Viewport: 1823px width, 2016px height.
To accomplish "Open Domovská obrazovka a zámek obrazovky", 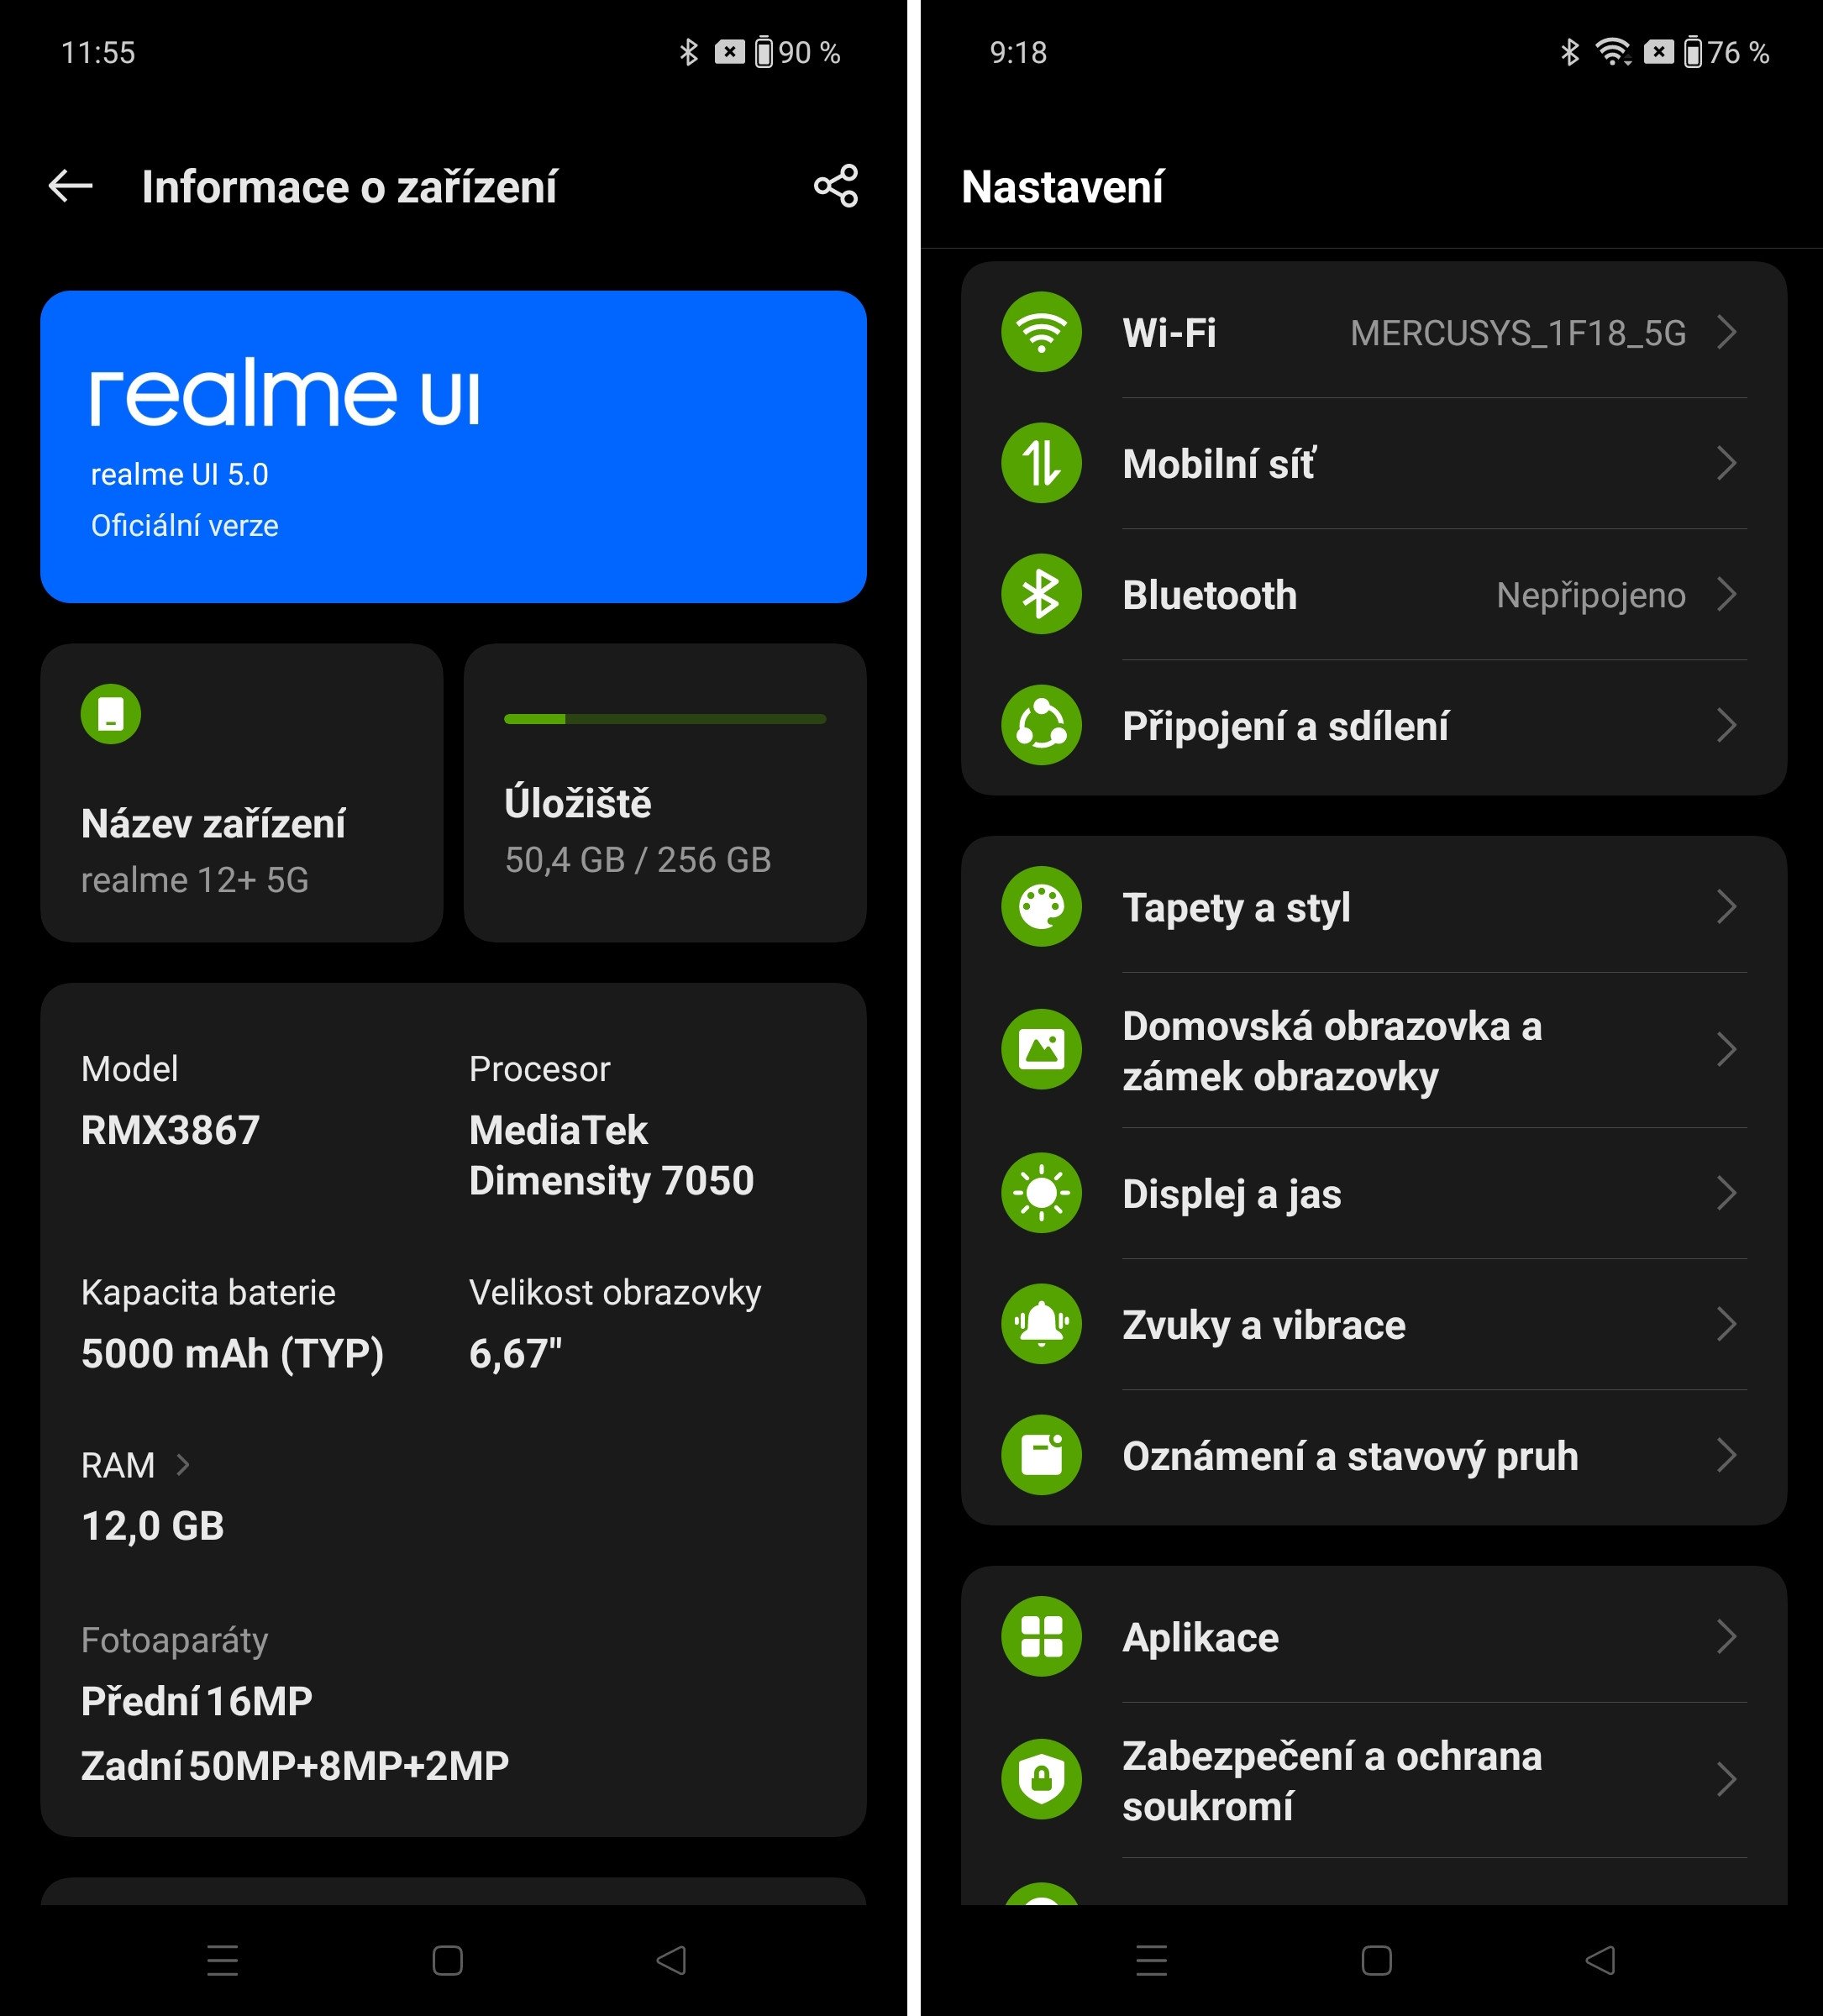I will coord(1332,1051).
